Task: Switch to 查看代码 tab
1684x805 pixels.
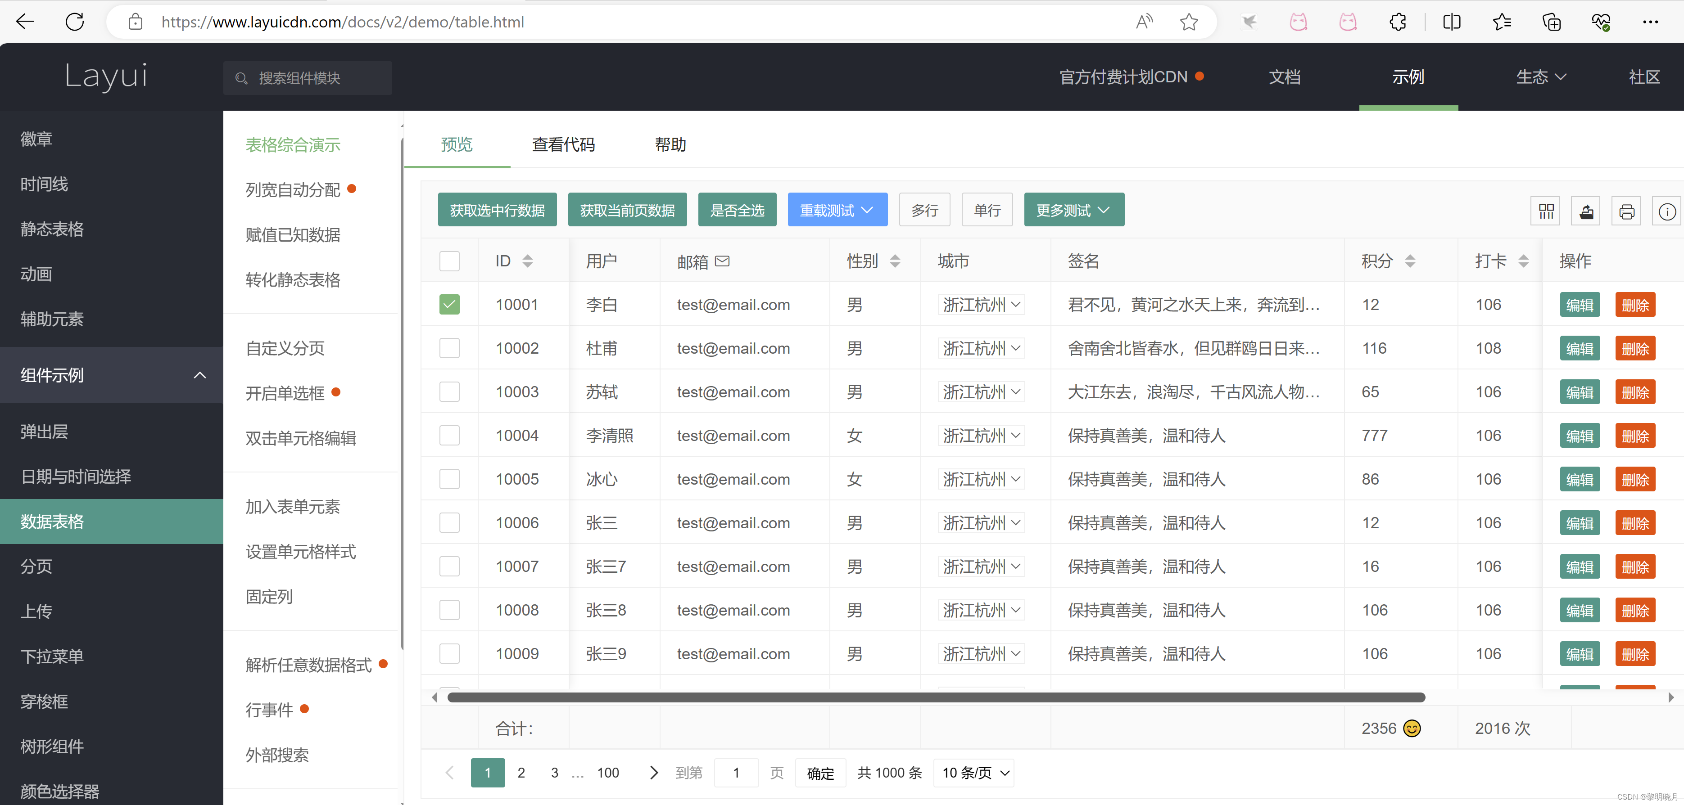Action: pos(563,144)
